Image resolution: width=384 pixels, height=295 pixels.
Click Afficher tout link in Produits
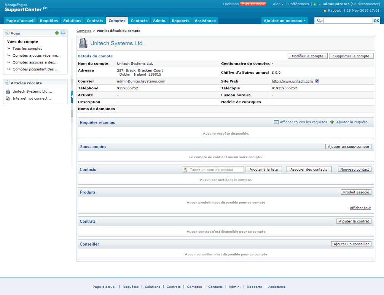(360, 208)
